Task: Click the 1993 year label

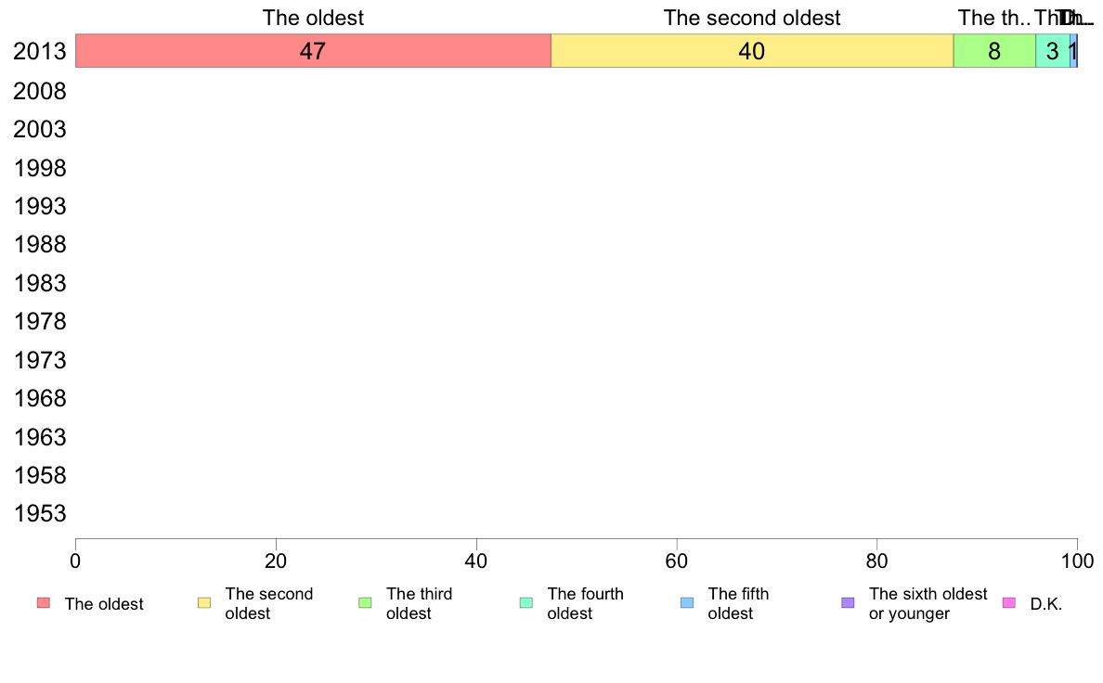Action: point(40,206)
